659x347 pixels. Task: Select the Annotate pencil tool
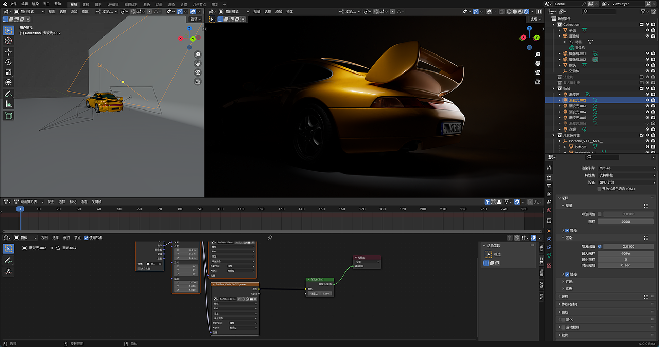pyautogui.click(x=8, y=94)
